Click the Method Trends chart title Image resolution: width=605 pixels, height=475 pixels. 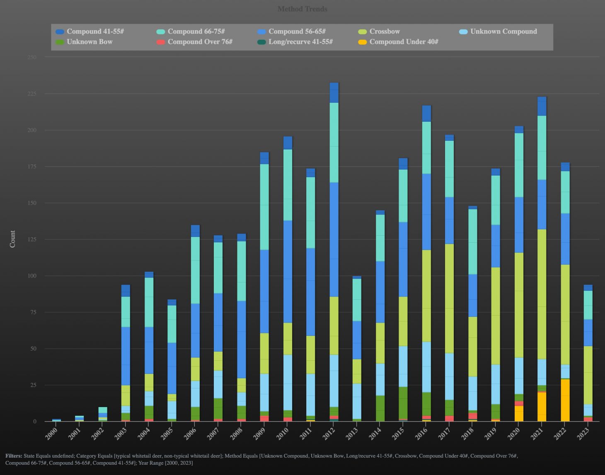coord(302,9)
